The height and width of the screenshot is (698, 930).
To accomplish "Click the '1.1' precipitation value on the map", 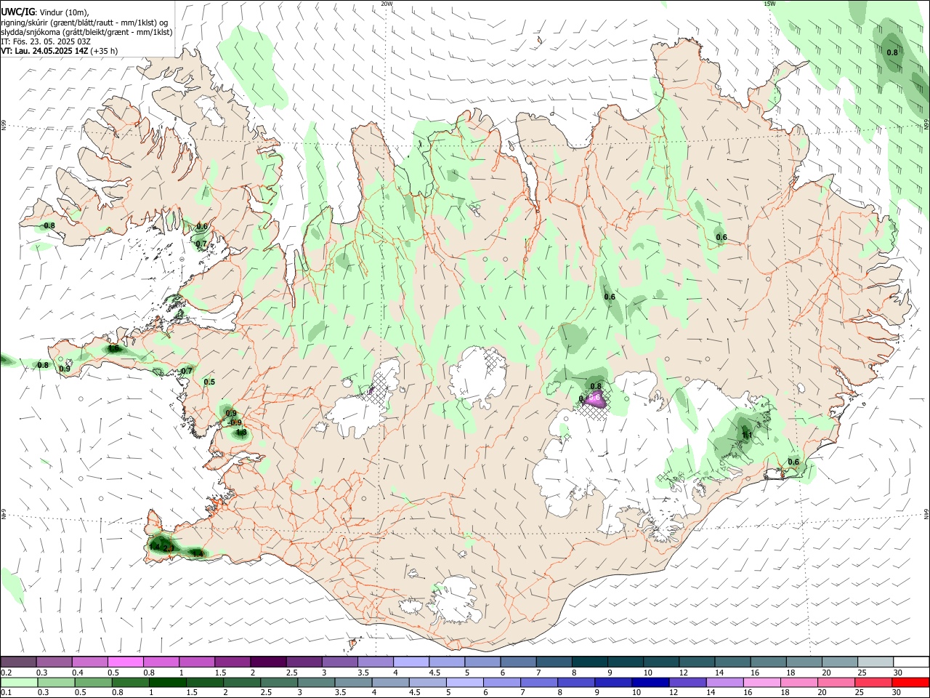I will (746, 436).
